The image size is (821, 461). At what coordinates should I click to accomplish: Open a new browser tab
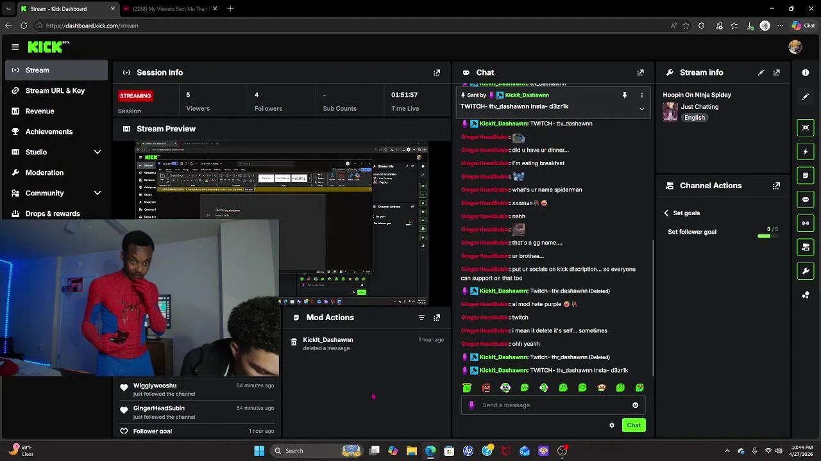pos(230,9)
